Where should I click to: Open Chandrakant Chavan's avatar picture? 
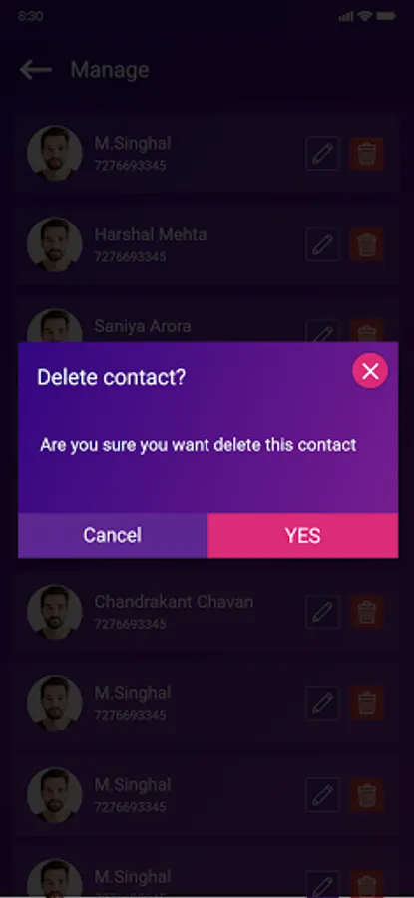point(55,612)
